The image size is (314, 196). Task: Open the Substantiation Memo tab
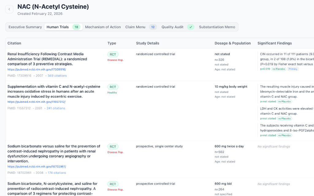tap(217, 27)
